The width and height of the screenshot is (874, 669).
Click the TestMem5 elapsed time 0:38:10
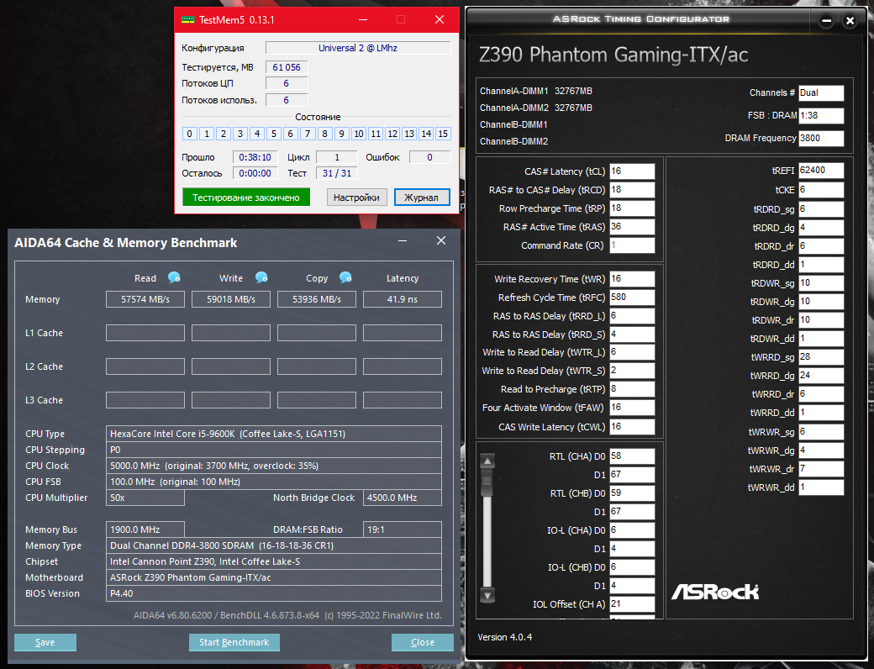(x=255, y=157)
